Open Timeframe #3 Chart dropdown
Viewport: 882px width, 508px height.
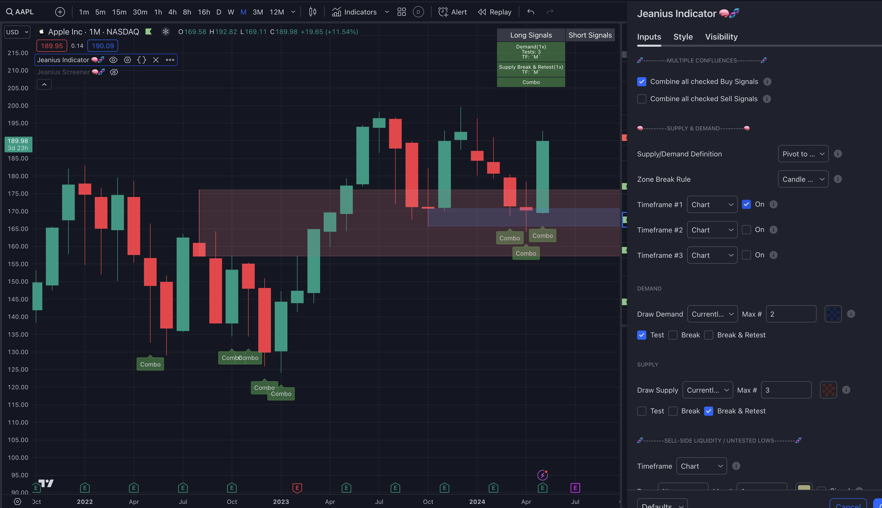pos(712,255)
